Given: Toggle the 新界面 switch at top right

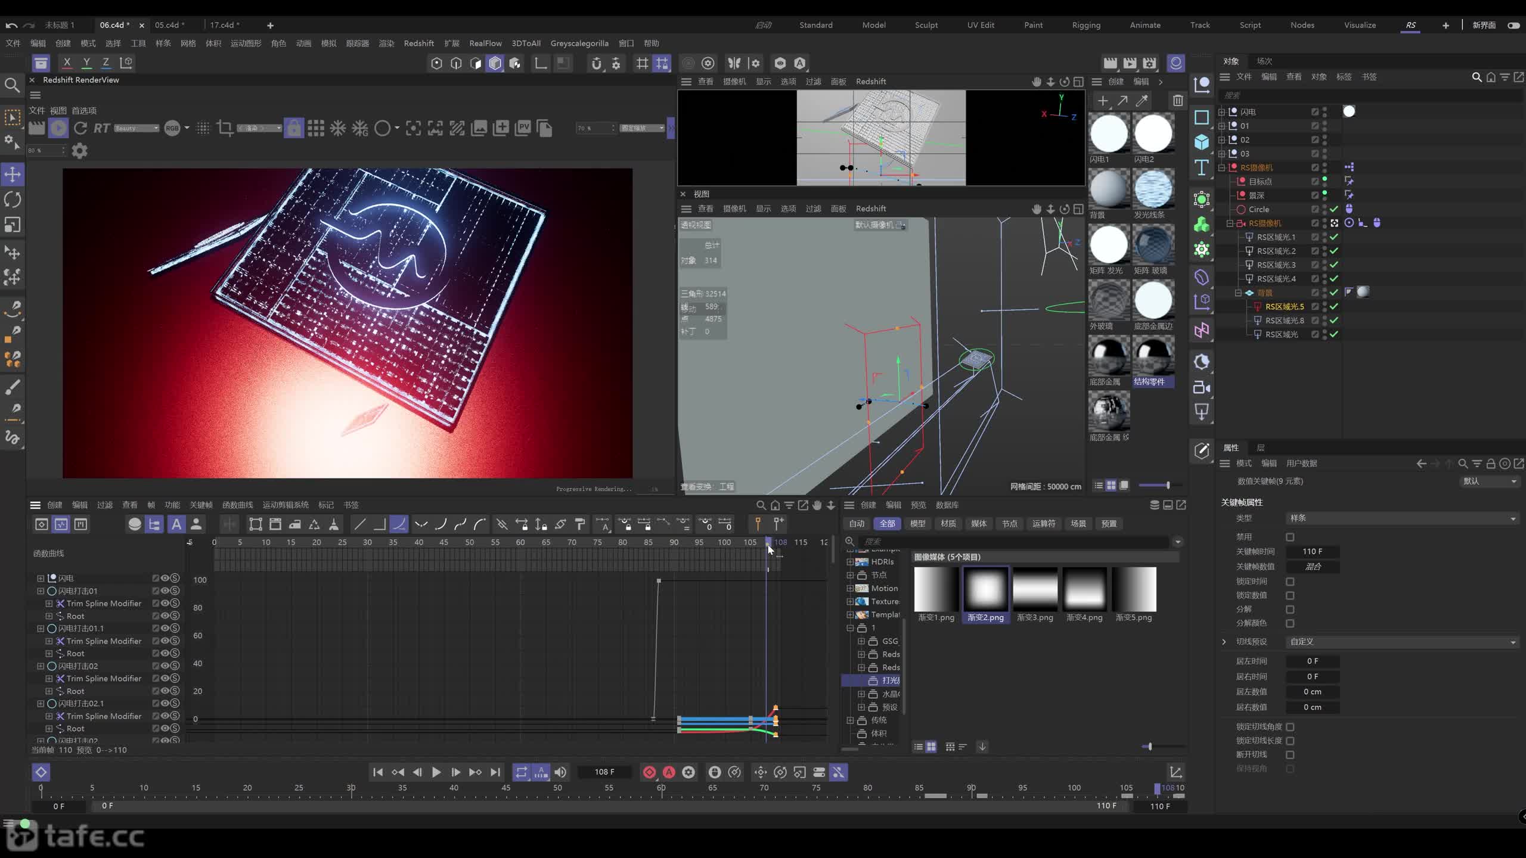Looking at the screenshot, I should point(1513,25).
